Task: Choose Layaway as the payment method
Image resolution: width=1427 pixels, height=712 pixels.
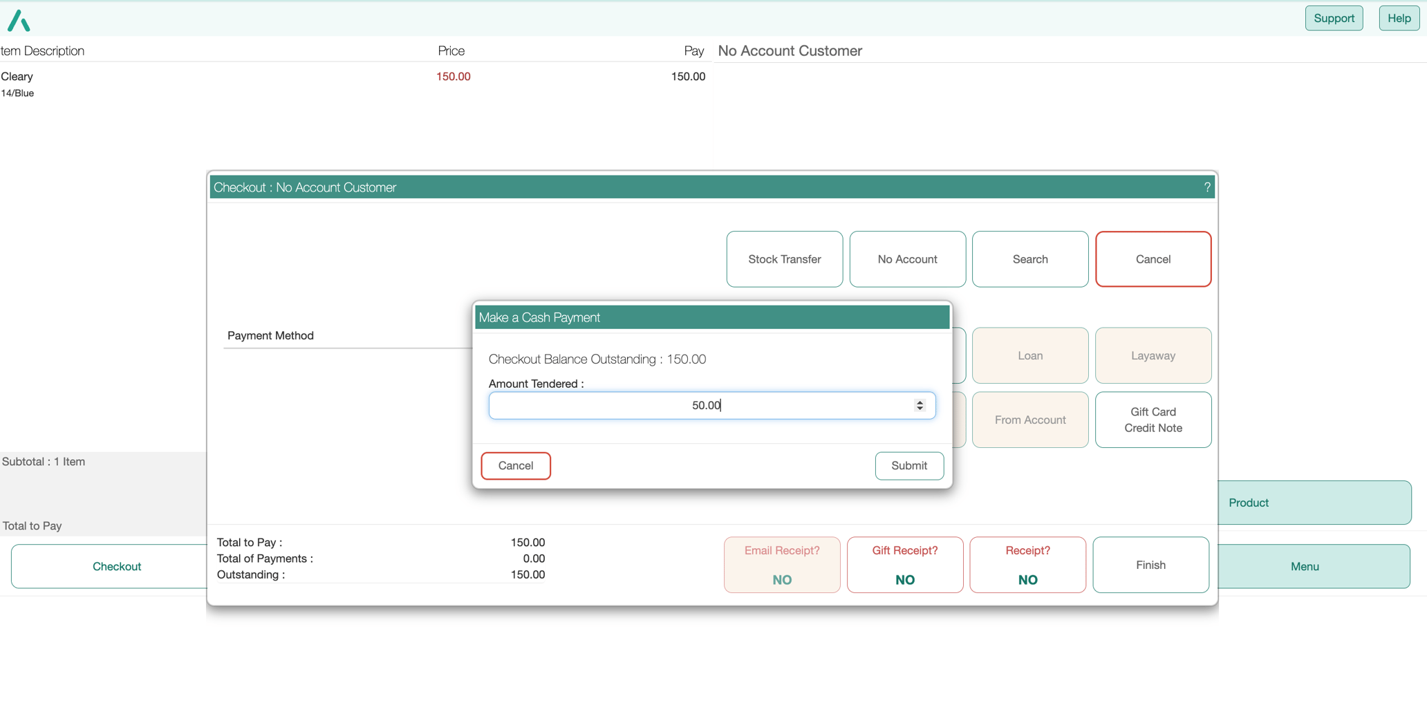Action: [x=1153, y=355]
